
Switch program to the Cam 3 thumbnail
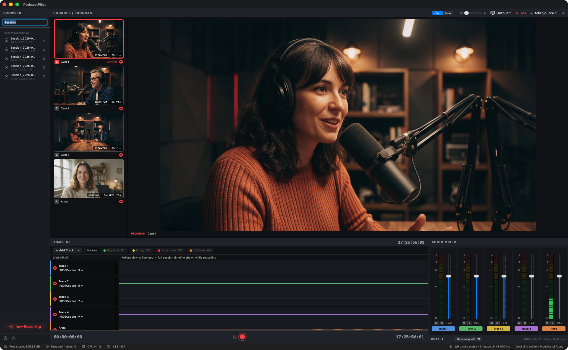tap(89, 132)
